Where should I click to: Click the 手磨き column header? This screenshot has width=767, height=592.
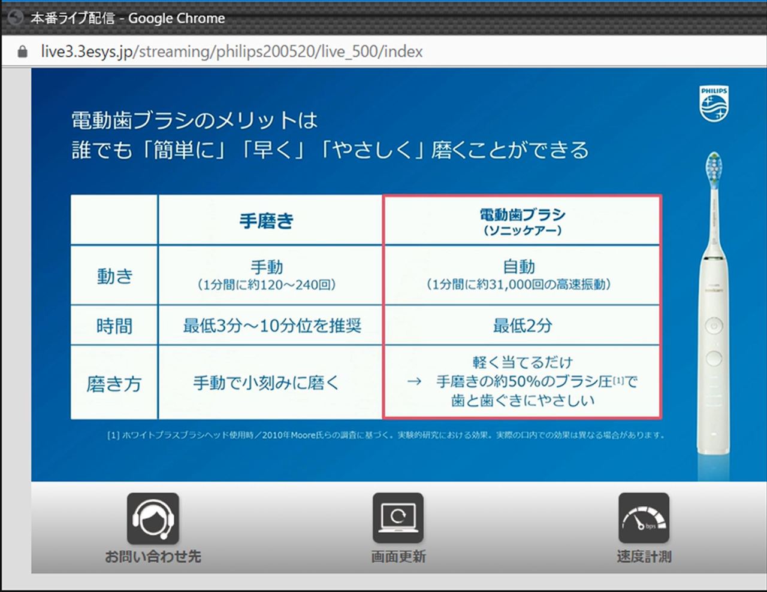click(267, 221)
